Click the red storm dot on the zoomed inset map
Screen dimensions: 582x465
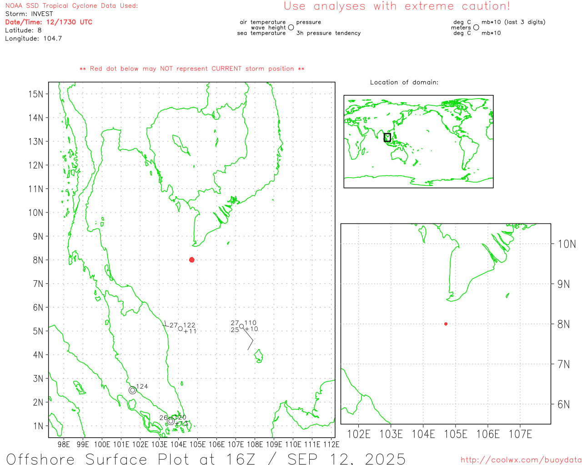[446, 324]
